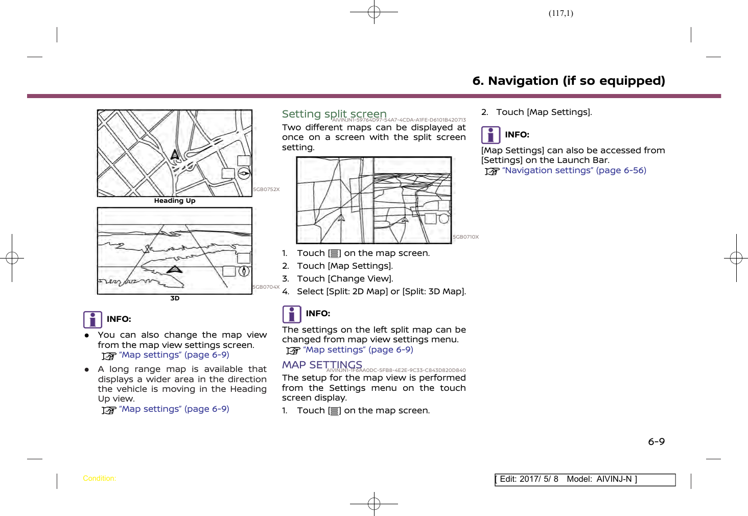Click the pointing-hand icon before Navigation settings reference
The width and height of the screenshot is (748, 516).
(x=492, y=171)
